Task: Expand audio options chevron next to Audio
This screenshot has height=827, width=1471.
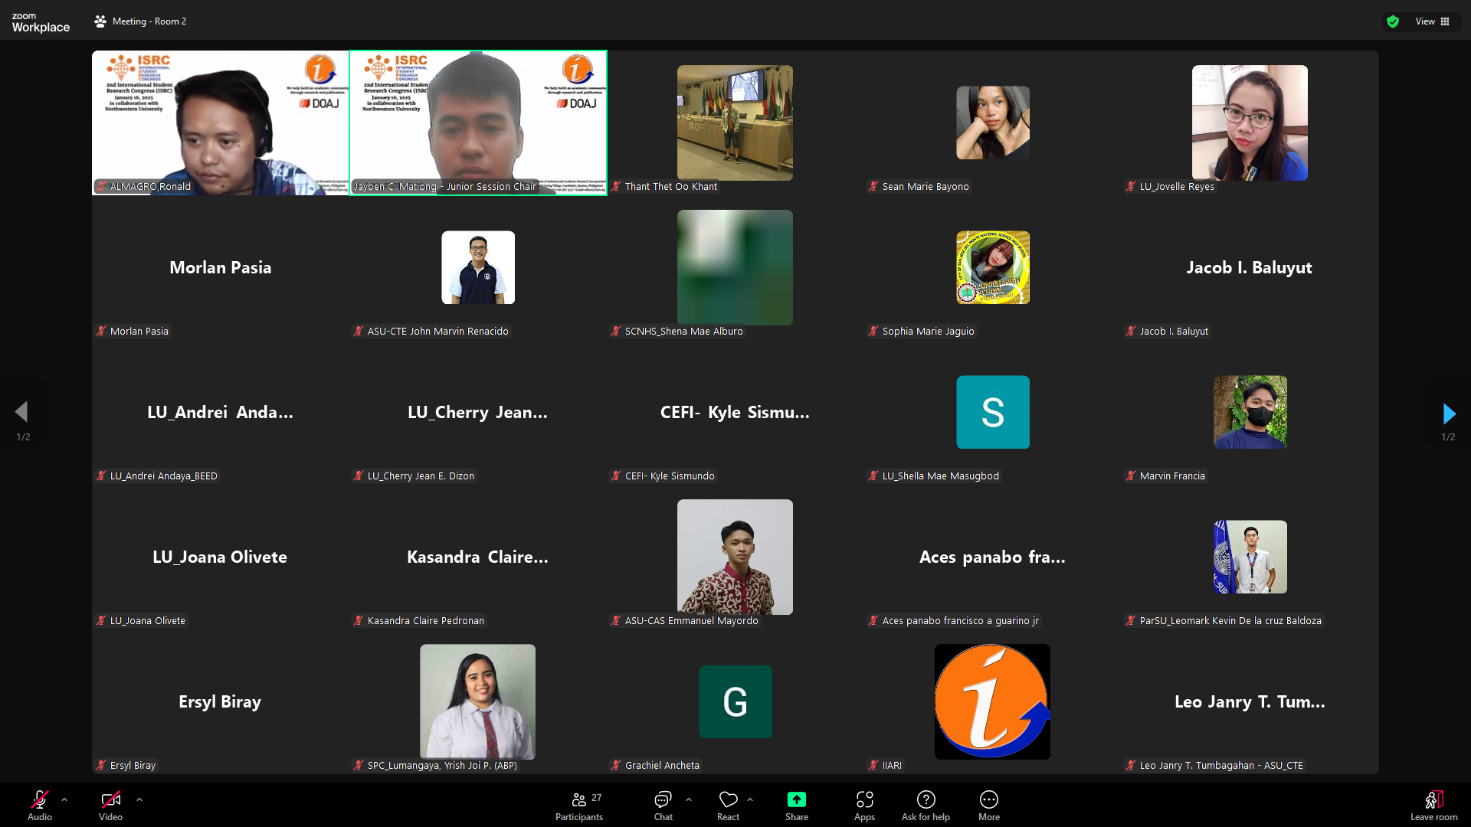Action: pos(64,799)
